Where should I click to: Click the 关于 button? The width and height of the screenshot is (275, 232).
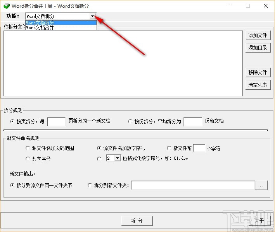click(x=259, y=221)
